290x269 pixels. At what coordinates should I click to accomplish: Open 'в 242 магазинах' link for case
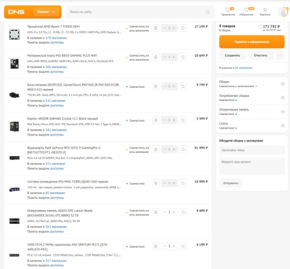(55, 130)
